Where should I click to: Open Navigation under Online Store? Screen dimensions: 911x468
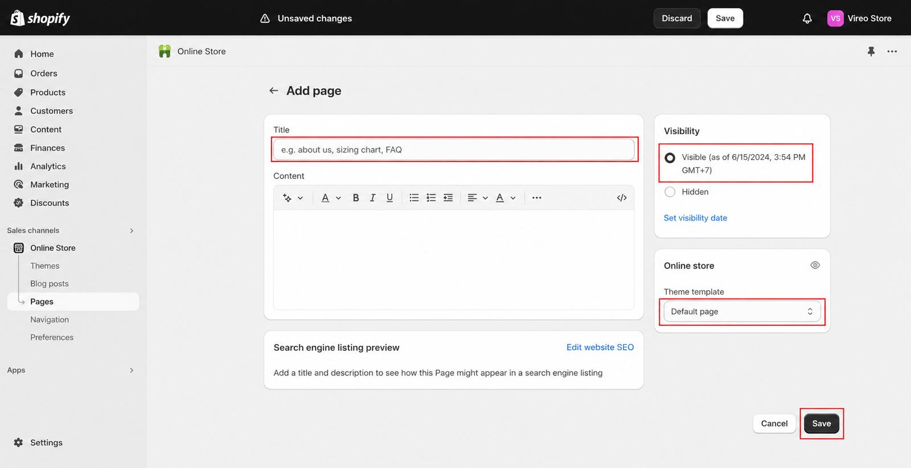point(50,320)
